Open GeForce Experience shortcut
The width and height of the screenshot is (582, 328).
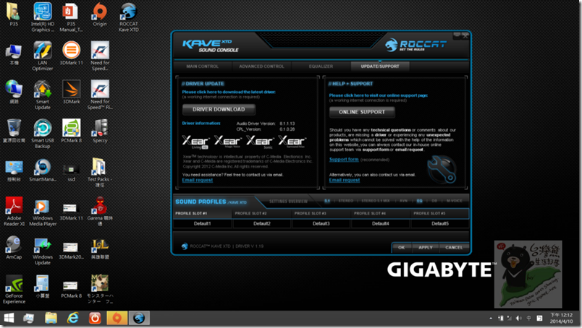tap(14, 289)
